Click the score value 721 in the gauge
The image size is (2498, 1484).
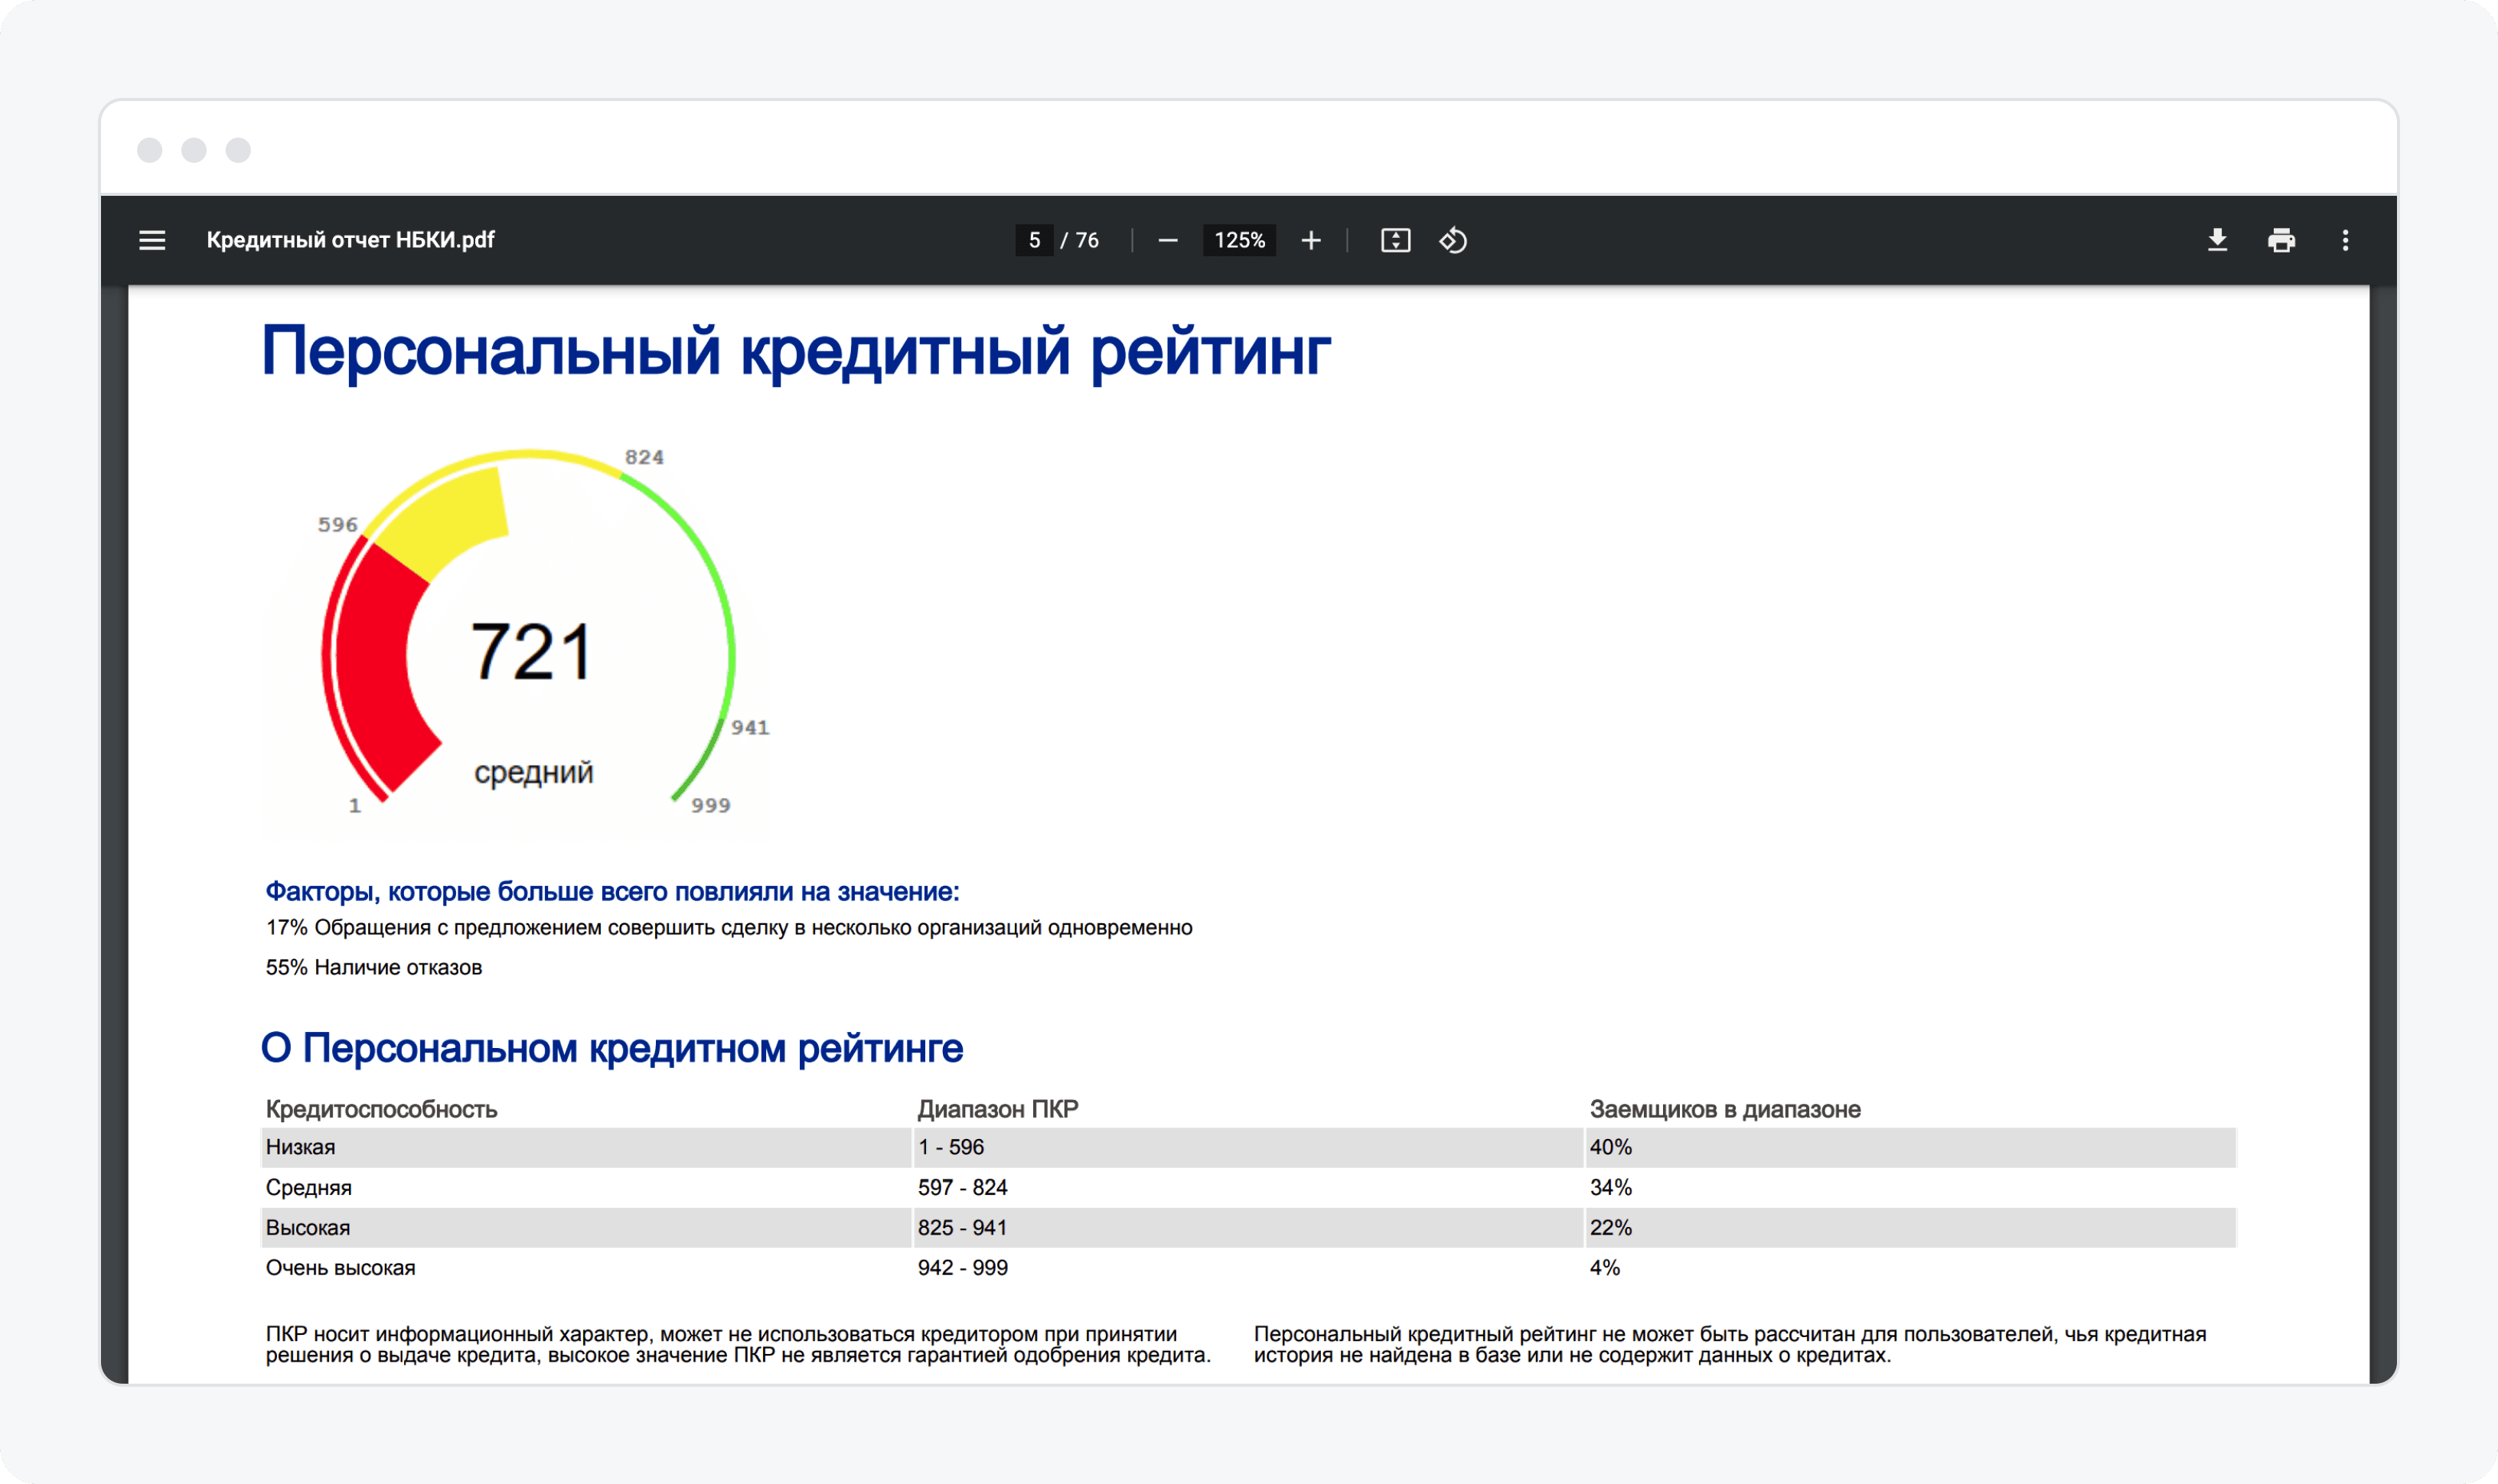click(x=531, y=651)
